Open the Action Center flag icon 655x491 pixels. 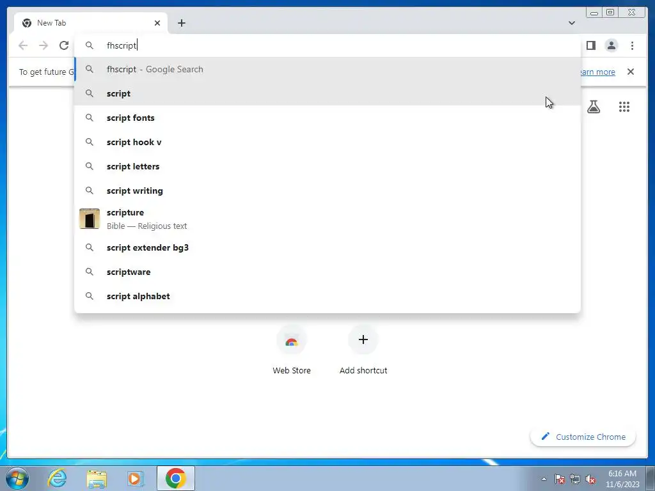click(x=560, y=479)
